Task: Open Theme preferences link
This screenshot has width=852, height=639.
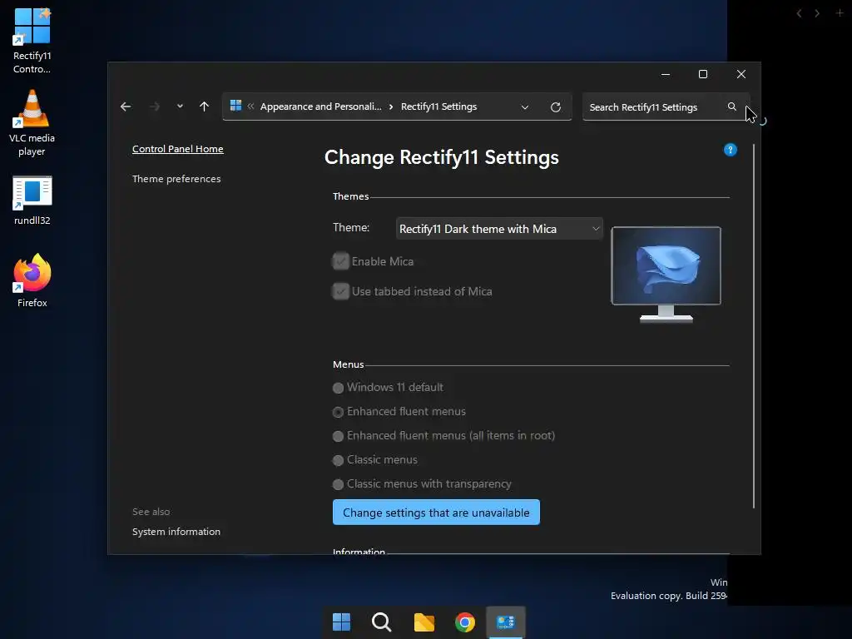Action: click(x=176, y=179)
